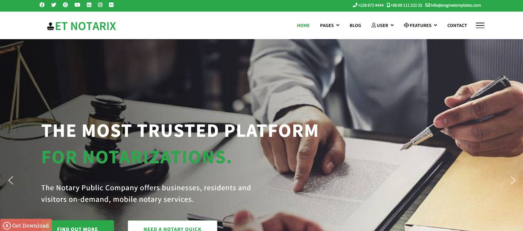
Task: Open the Facebook social icon
Action: pos(42,5)
